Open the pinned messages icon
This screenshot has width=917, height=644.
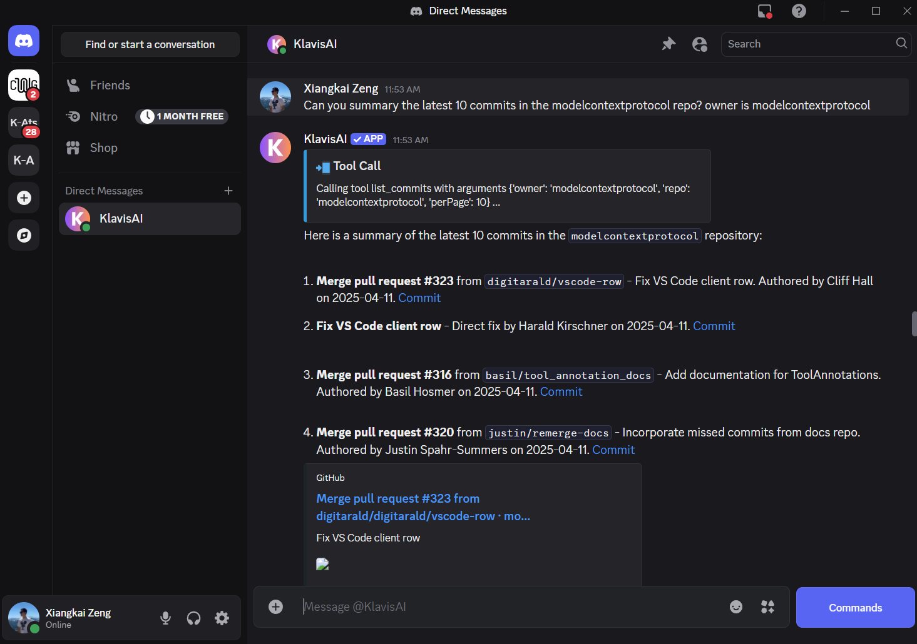(x=669, y=44)
